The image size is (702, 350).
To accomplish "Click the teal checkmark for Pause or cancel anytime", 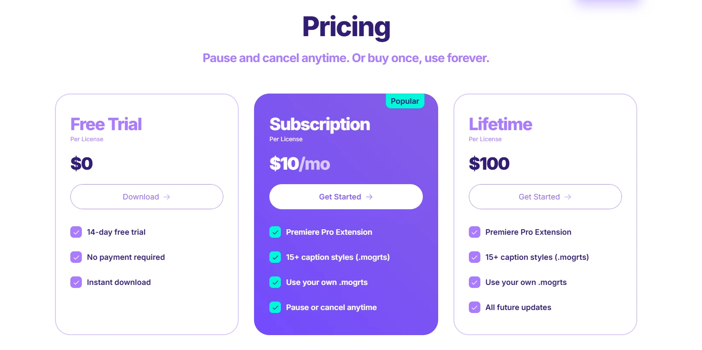I will (x=275, y=307).
